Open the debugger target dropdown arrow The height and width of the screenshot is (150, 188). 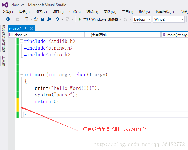[120, 19]
